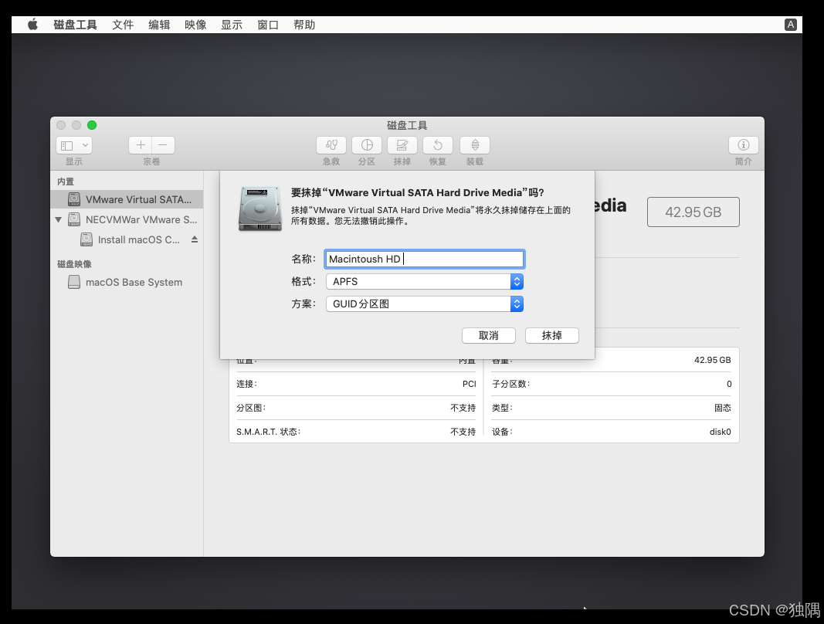The image size is (824, 624).
Task: Click the remove volume minus icon
Action: [162, 145]
